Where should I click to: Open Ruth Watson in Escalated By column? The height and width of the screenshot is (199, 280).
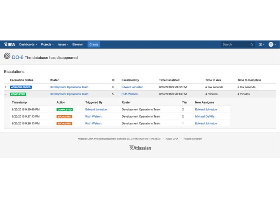[x=129, y=94]
